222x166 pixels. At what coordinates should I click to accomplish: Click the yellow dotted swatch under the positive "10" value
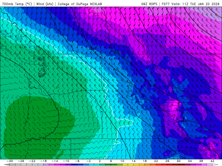(125, 165)
